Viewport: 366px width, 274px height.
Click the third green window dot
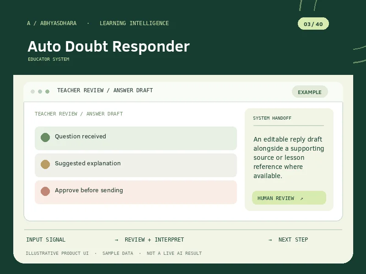pyautogui.click(x=48, y=91)
